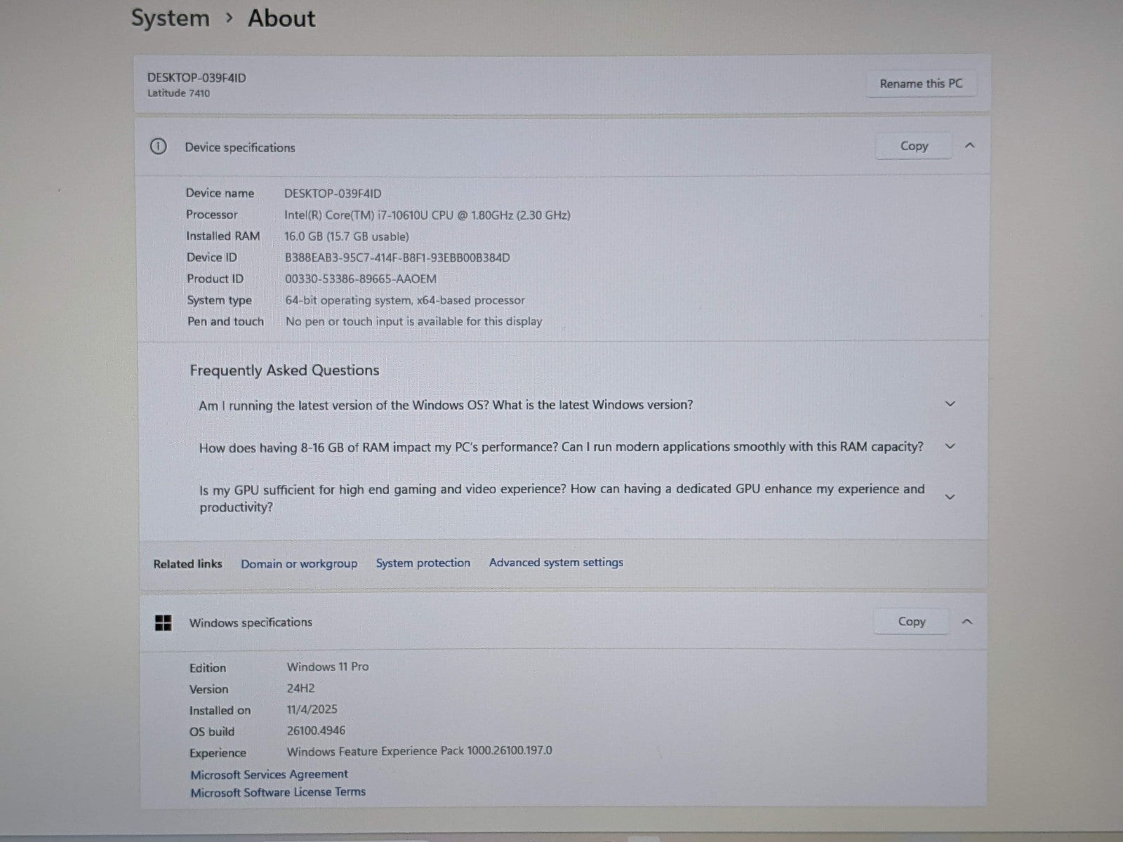1123x842 pixels.
Task: Collapse the Windows specifications section chevron
Action: point(967,622)
